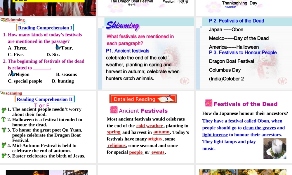This screenshot has height=175, width=292.
Task: Click the butterfly icon beside the answer "Four."
Action: [x=58, y=47]
